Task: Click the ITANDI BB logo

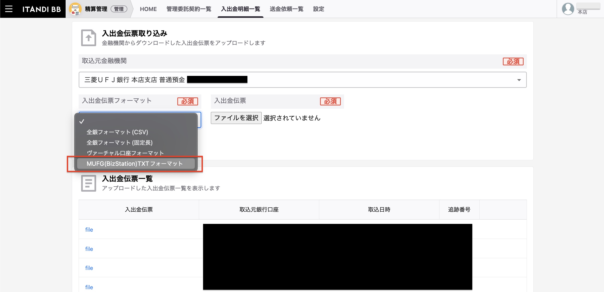Action: coord(42,9)
